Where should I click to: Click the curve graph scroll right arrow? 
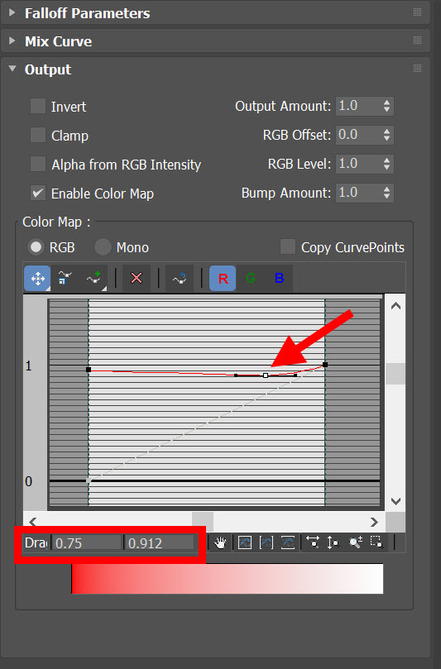click(x=375, y=521)
